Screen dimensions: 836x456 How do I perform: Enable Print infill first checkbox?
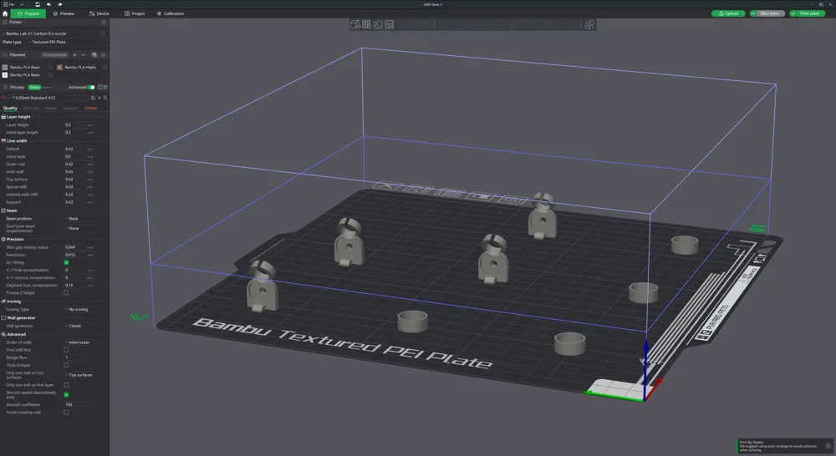click(x=66, y=350)
